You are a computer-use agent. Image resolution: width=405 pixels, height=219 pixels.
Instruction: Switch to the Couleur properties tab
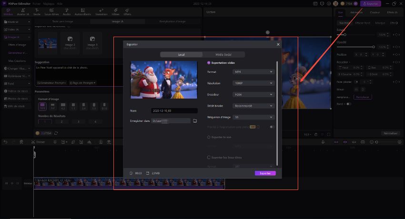pos(375,12)
